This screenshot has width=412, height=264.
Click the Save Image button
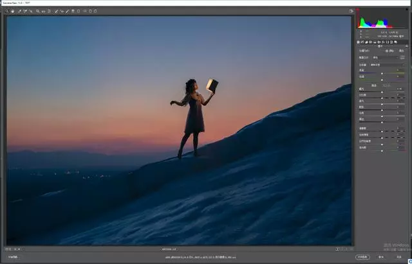[x=13, y=257]
